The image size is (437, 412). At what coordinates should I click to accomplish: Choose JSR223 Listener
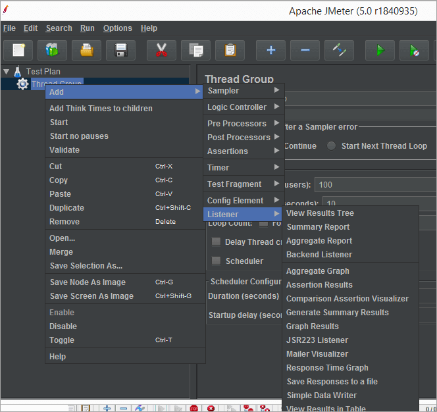(351, 340)
